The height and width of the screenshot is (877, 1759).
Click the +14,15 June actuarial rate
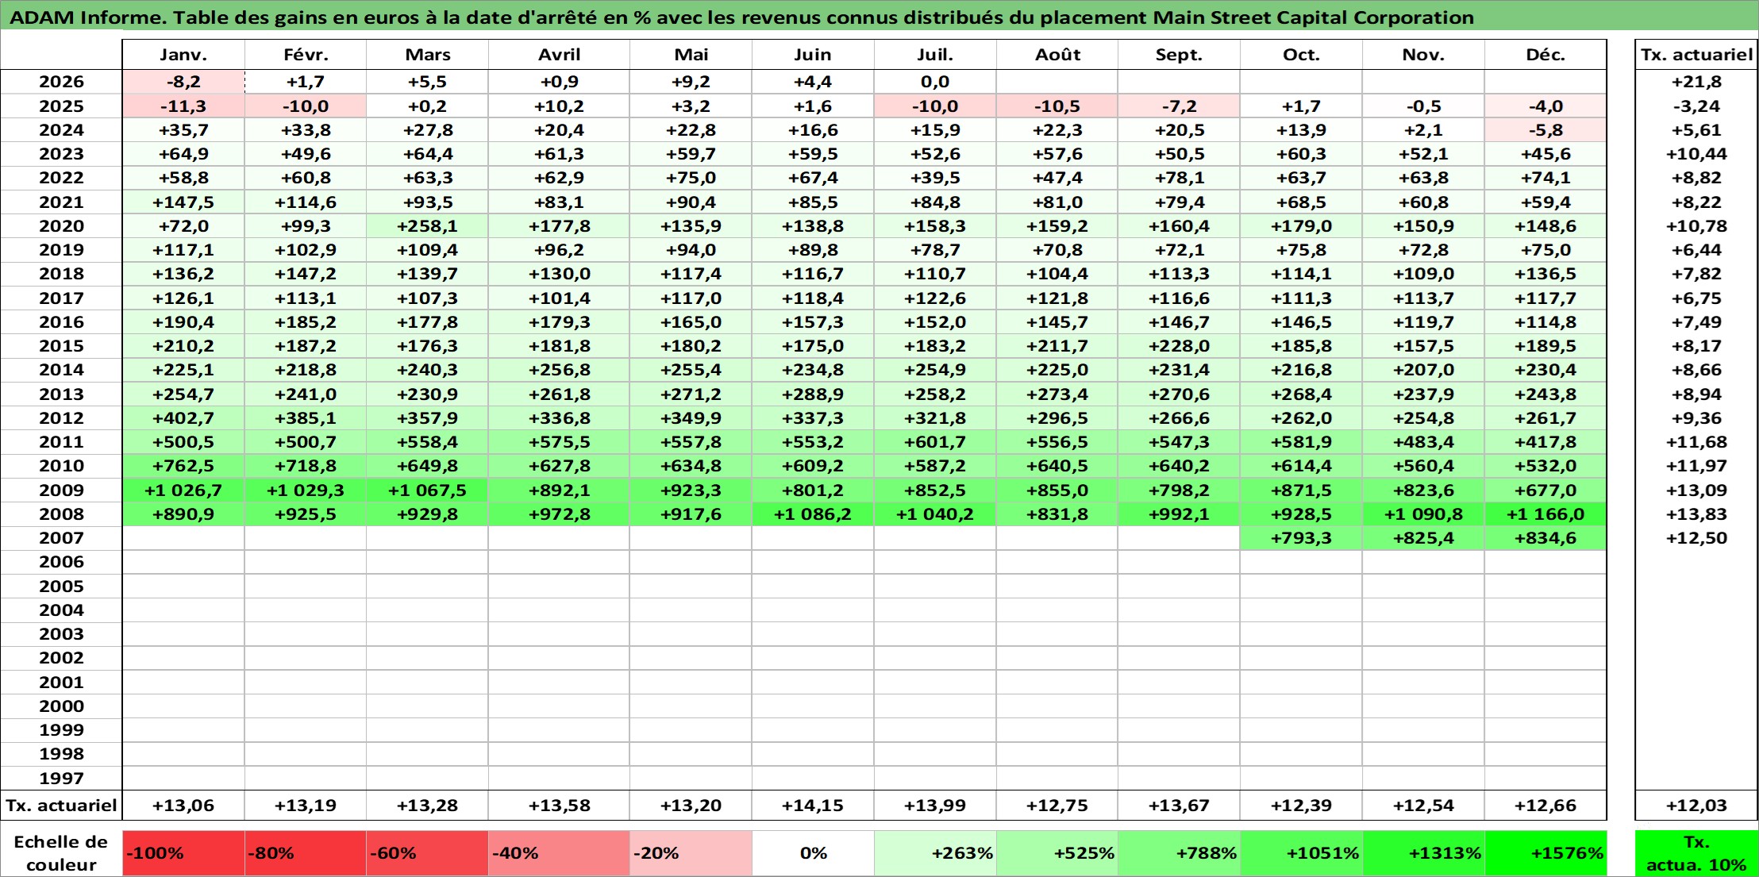click(x=813, y=806)
